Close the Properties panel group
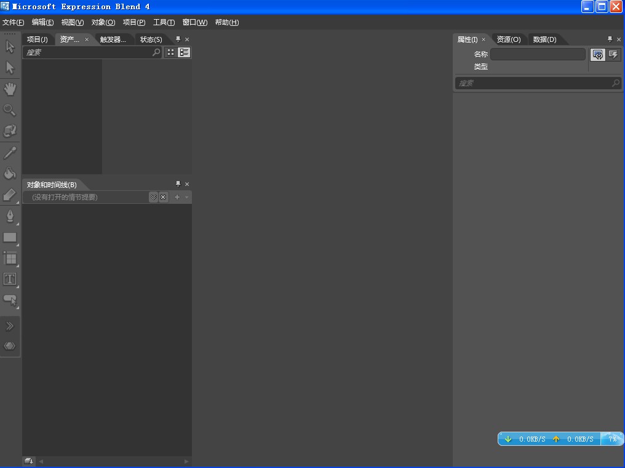 619,39
